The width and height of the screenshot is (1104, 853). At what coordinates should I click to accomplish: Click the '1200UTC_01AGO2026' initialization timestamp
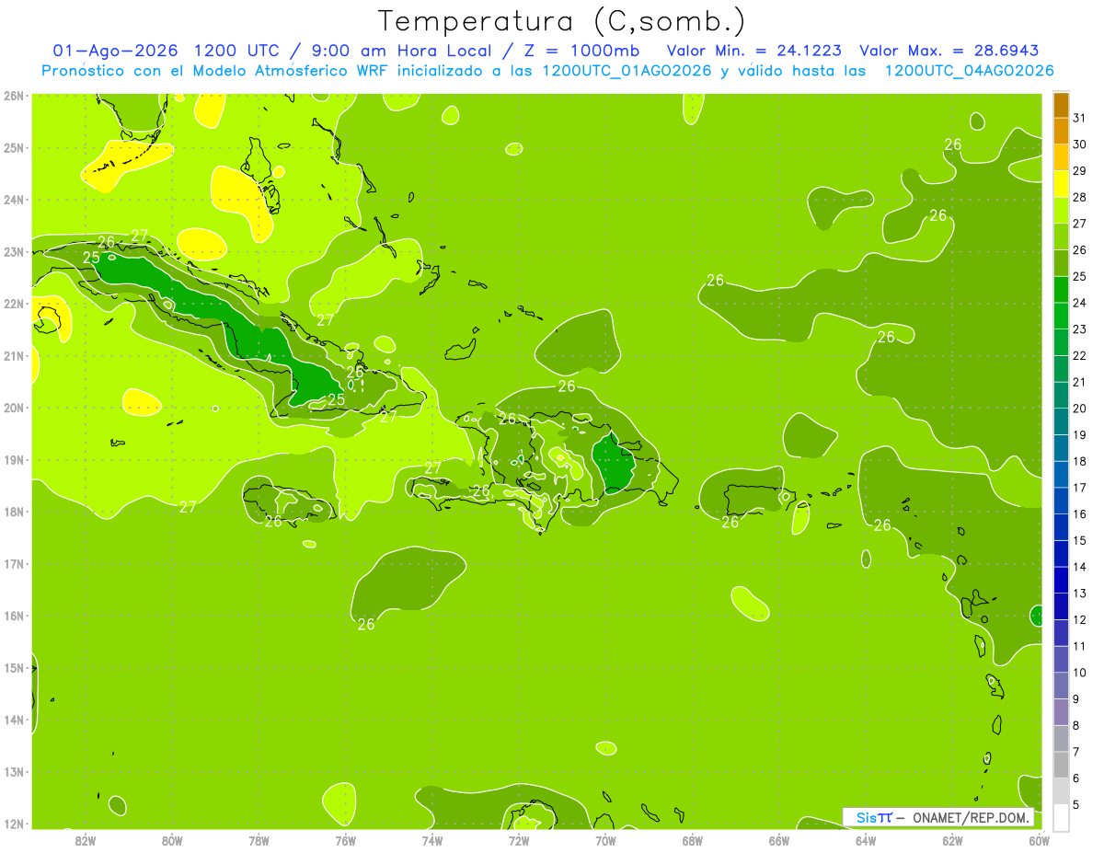tap(627, 71)
